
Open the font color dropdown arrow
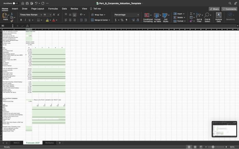57,20
